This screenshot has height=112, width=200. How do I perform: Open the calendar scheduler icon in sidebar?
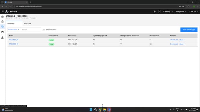coord(2,32)
